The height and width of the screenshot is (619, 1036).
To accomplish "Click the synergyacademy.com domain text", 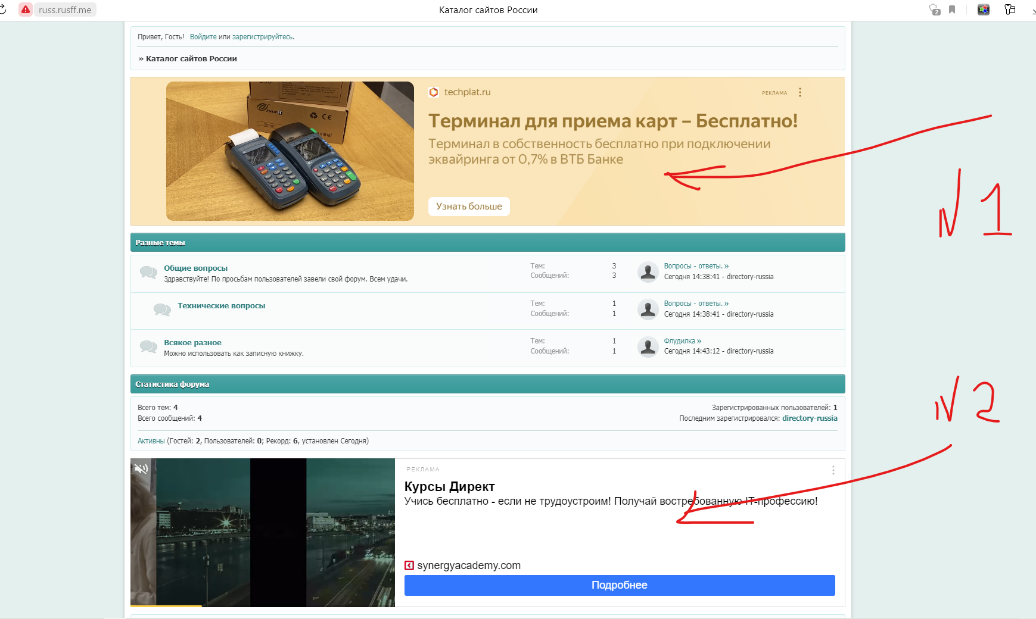I will [x=469, y=565].
